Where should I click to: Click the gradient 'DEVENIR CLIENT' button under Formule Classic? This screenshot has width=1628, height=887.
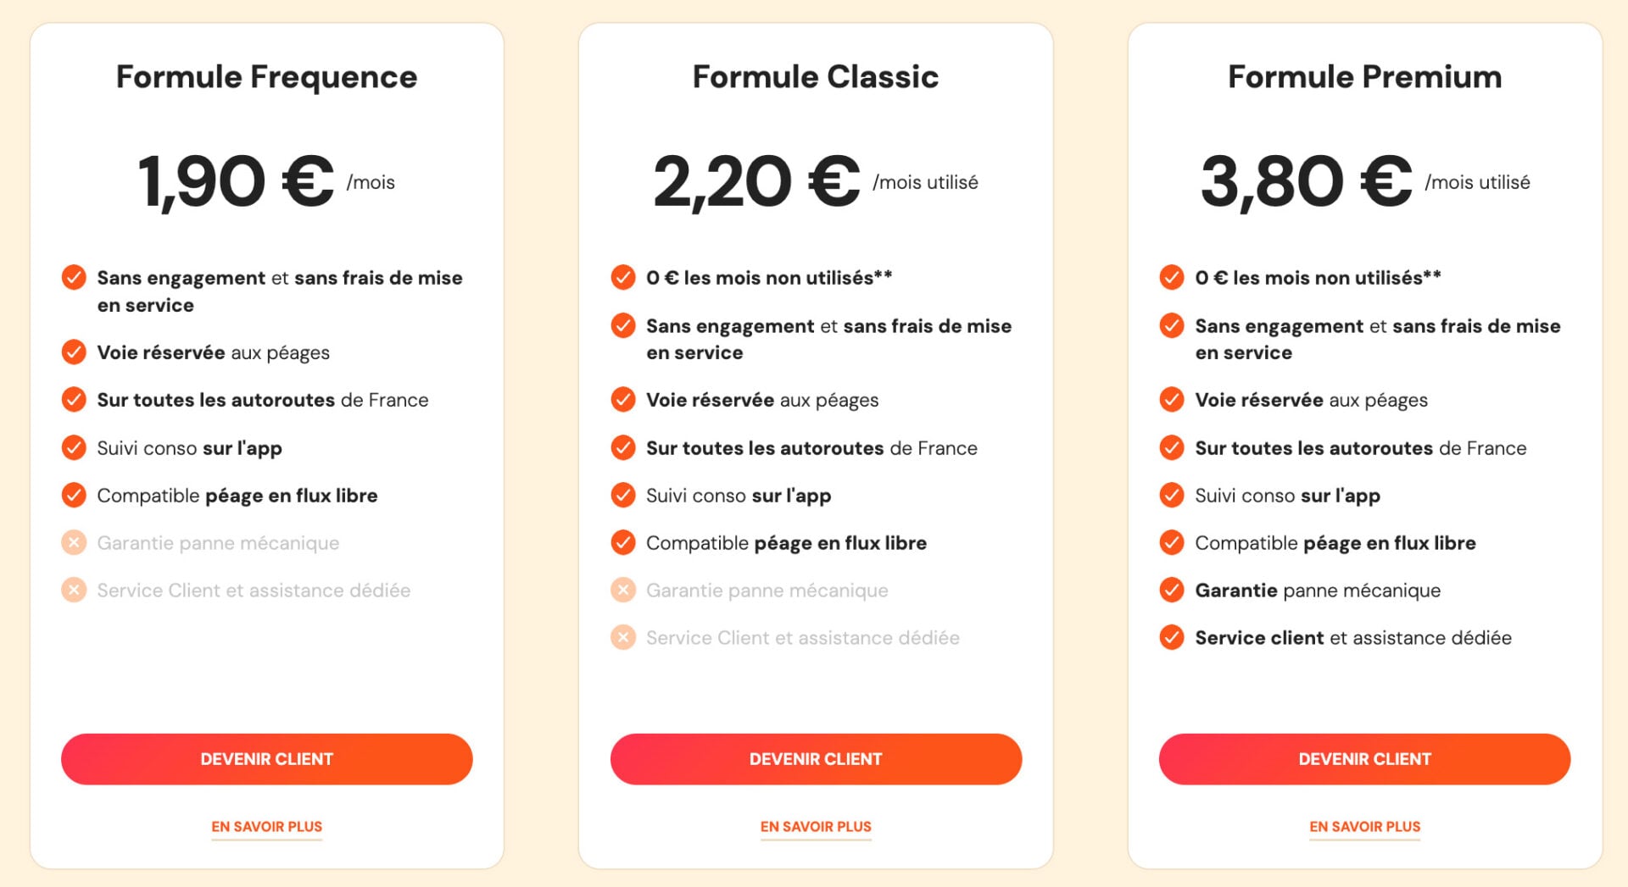click(x=815, y=758)
